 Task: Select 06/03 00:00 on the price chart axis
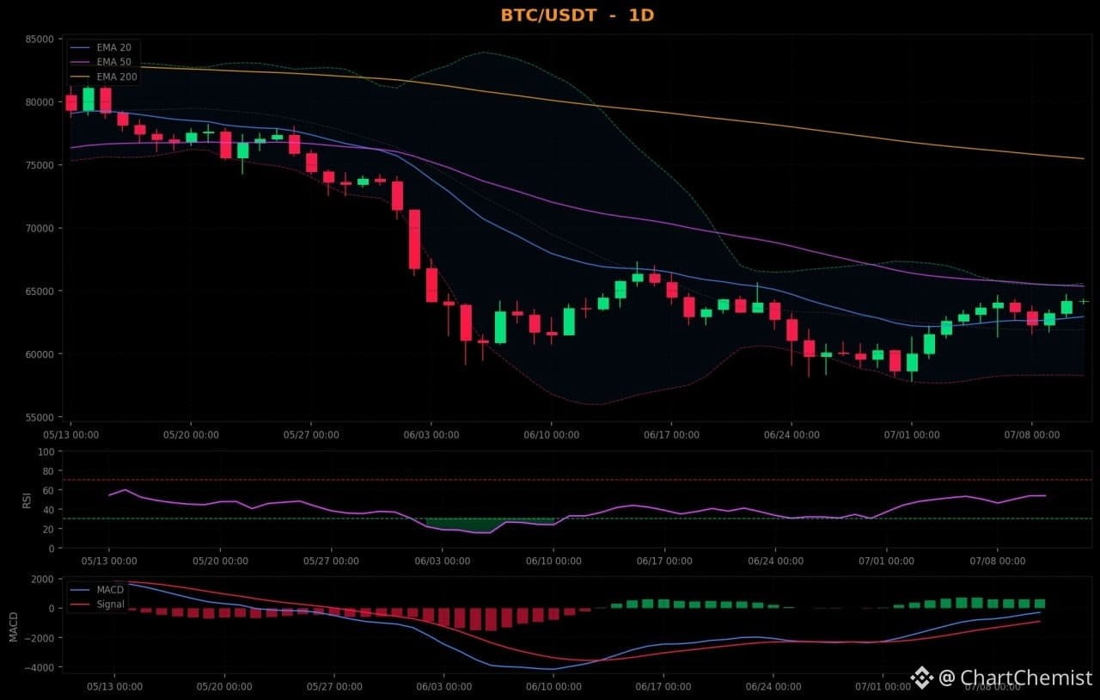[x=431, y=435]
